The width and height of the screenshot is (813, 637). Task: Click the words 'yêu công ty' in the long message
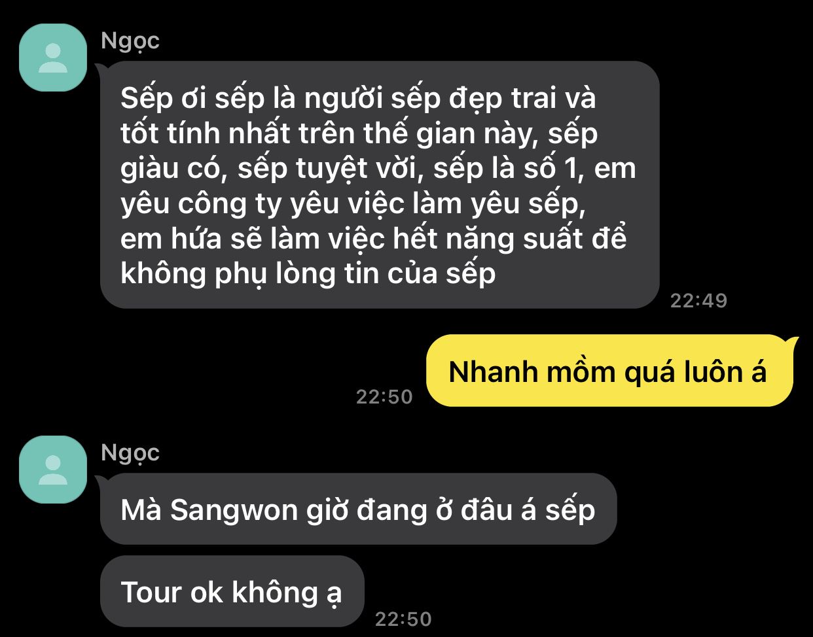[x=201, y=205]
